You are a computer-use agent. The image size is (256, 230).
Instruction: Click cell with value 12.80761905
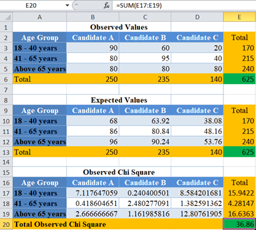[197, 214]
